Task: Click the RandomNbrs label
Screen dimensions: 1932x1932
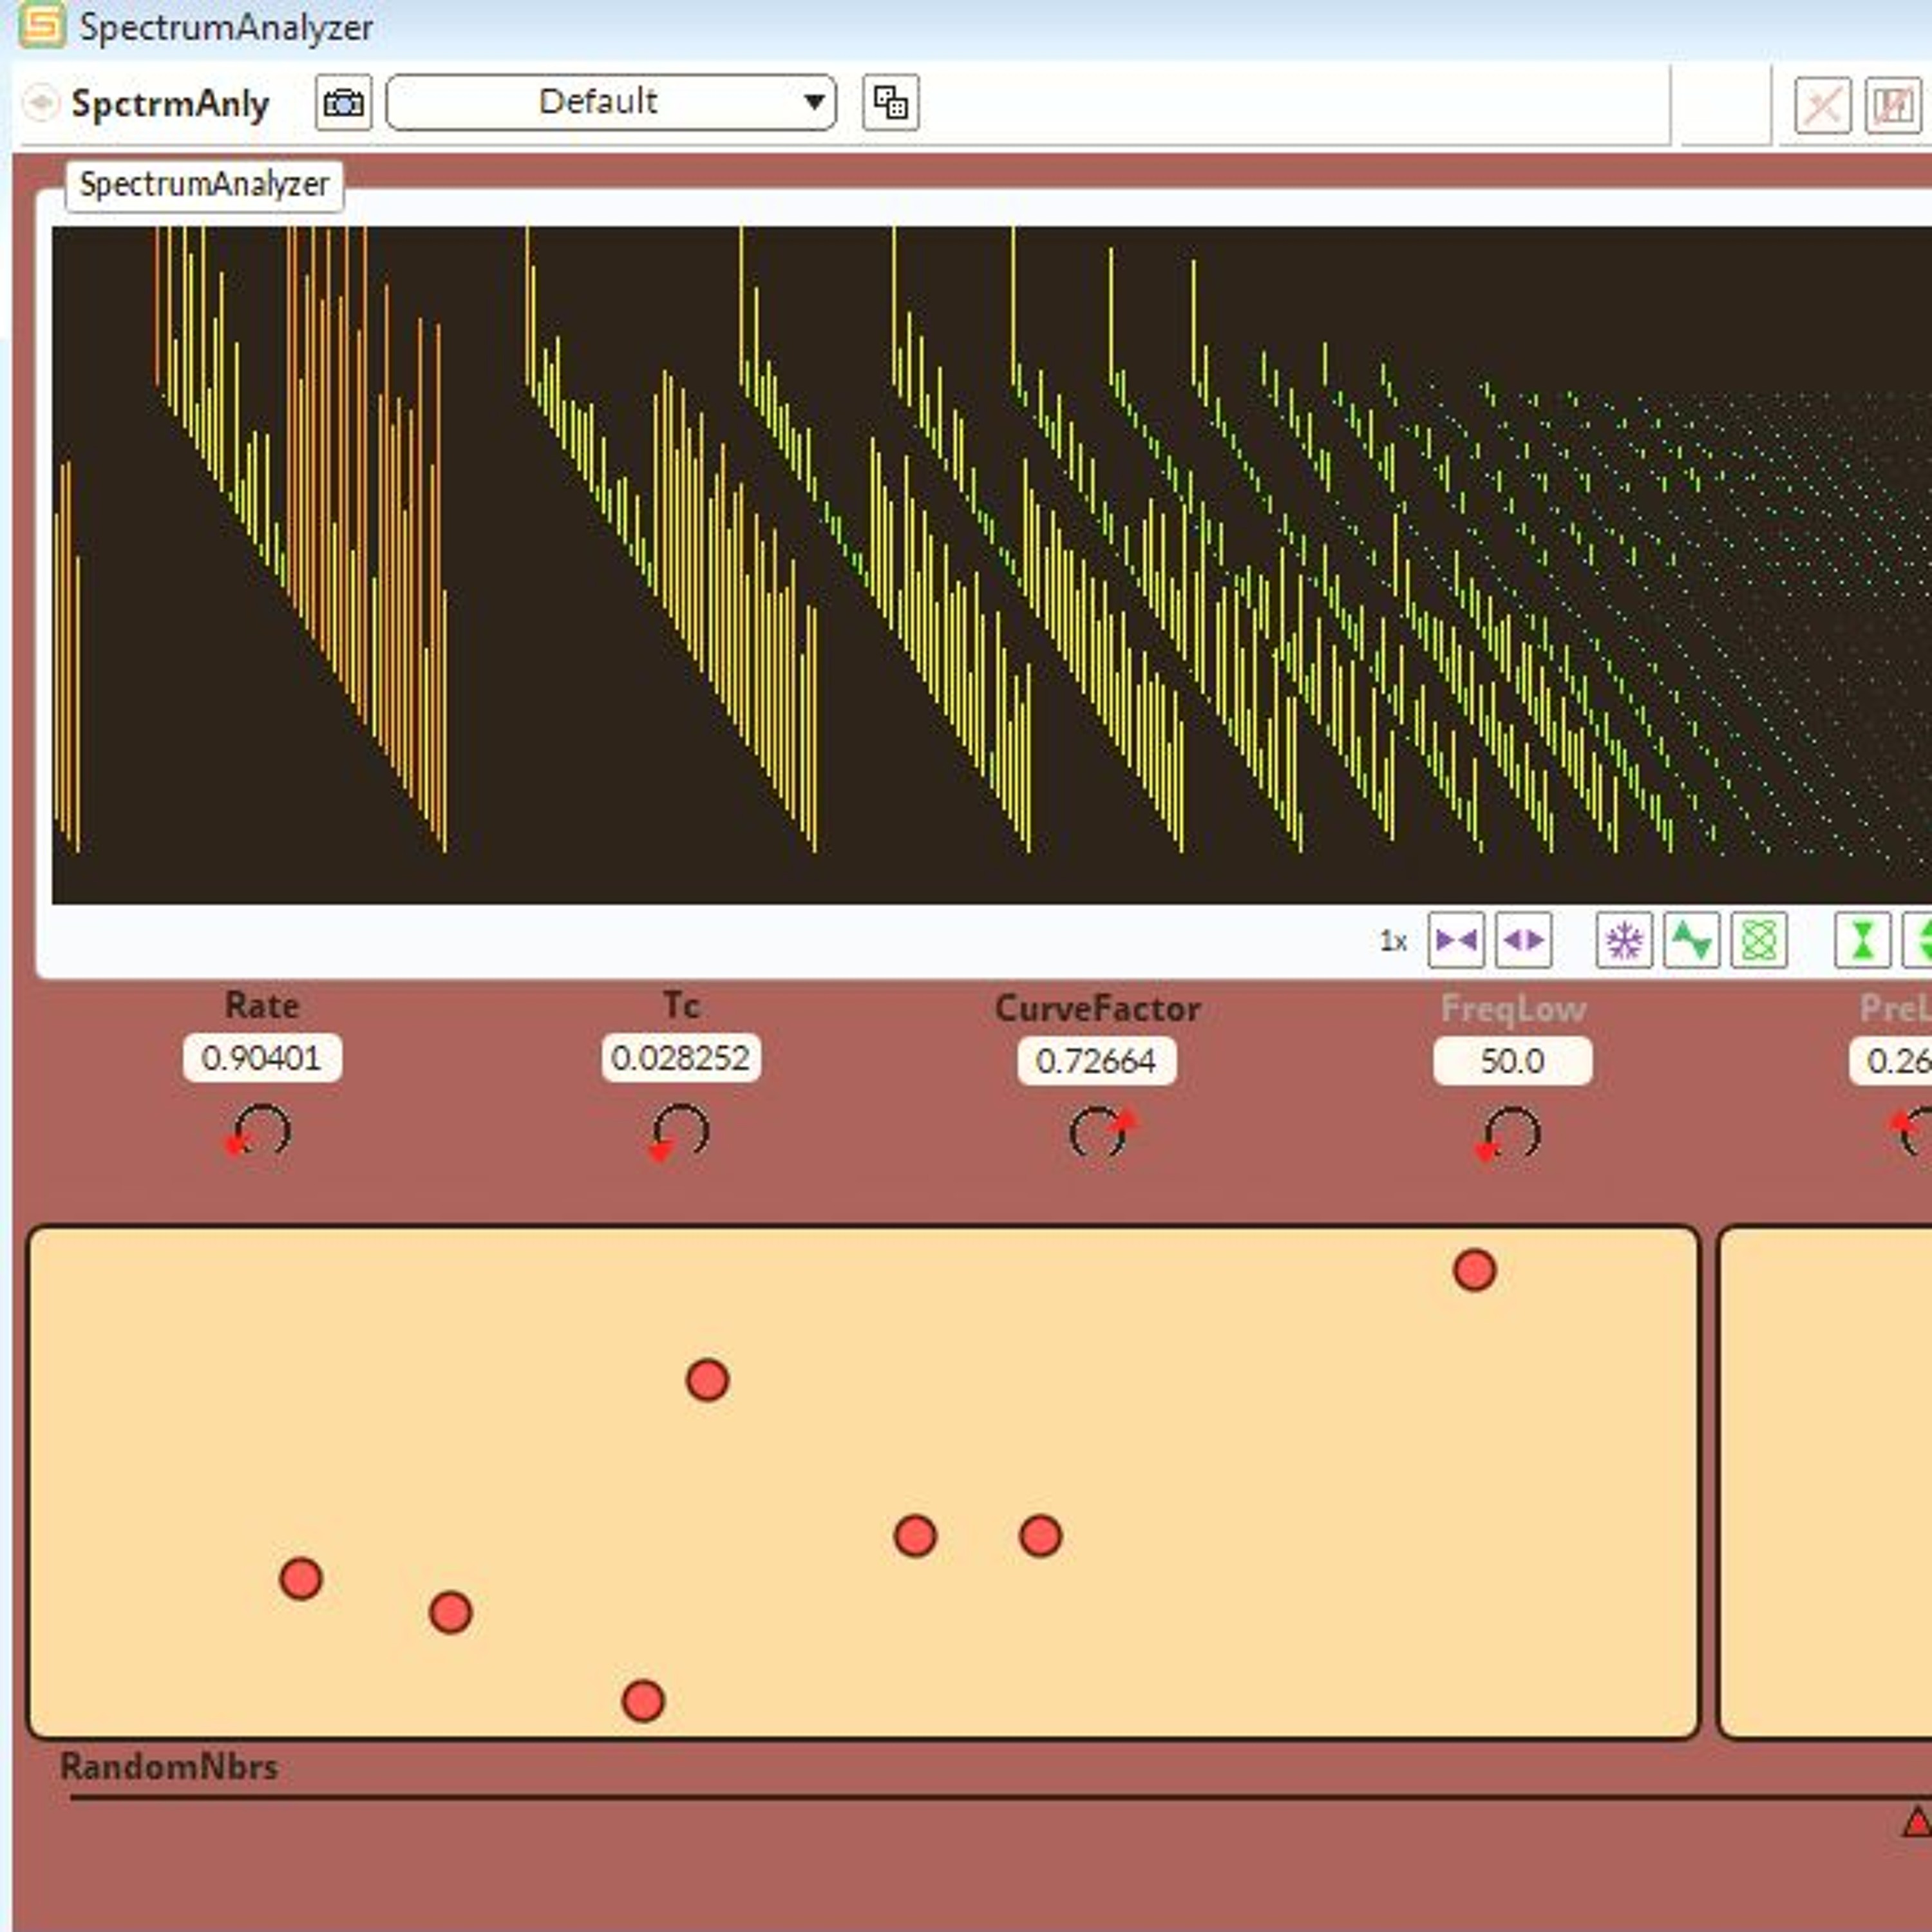Action: click(x=169, y=1767)
